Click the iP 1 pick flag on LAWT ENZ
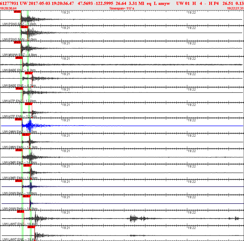 point(21,212)
